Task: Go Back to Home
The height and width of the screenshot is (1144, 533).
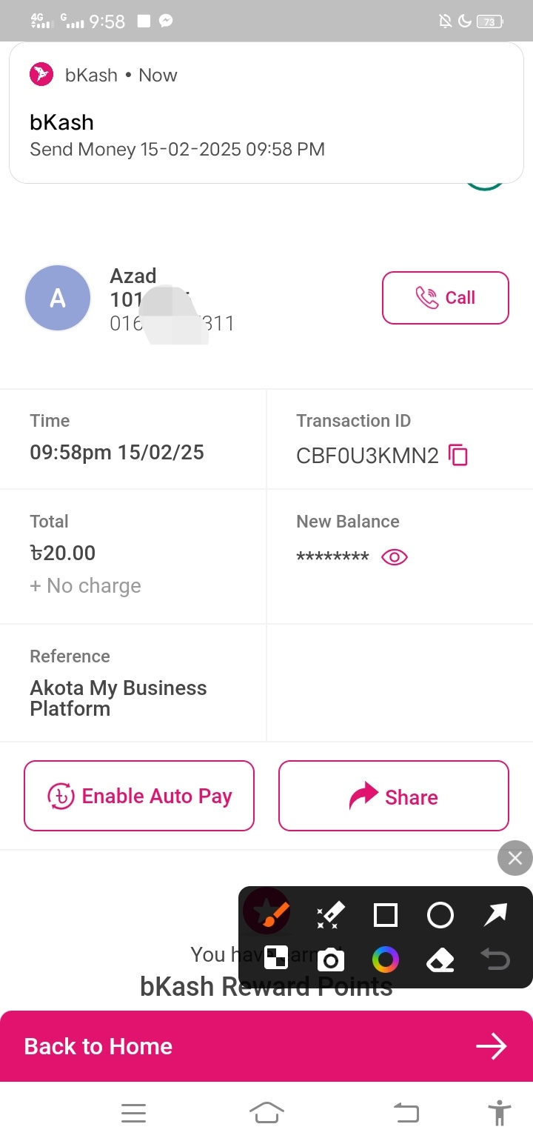Action: coord(266,1046)
